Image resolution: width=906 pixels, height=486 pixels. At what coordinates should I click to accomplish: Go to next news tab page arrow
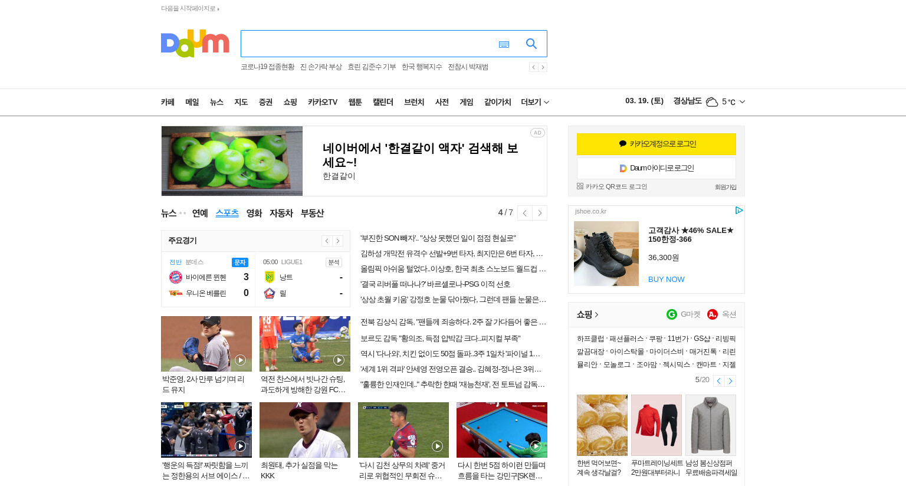pos(540,213)
